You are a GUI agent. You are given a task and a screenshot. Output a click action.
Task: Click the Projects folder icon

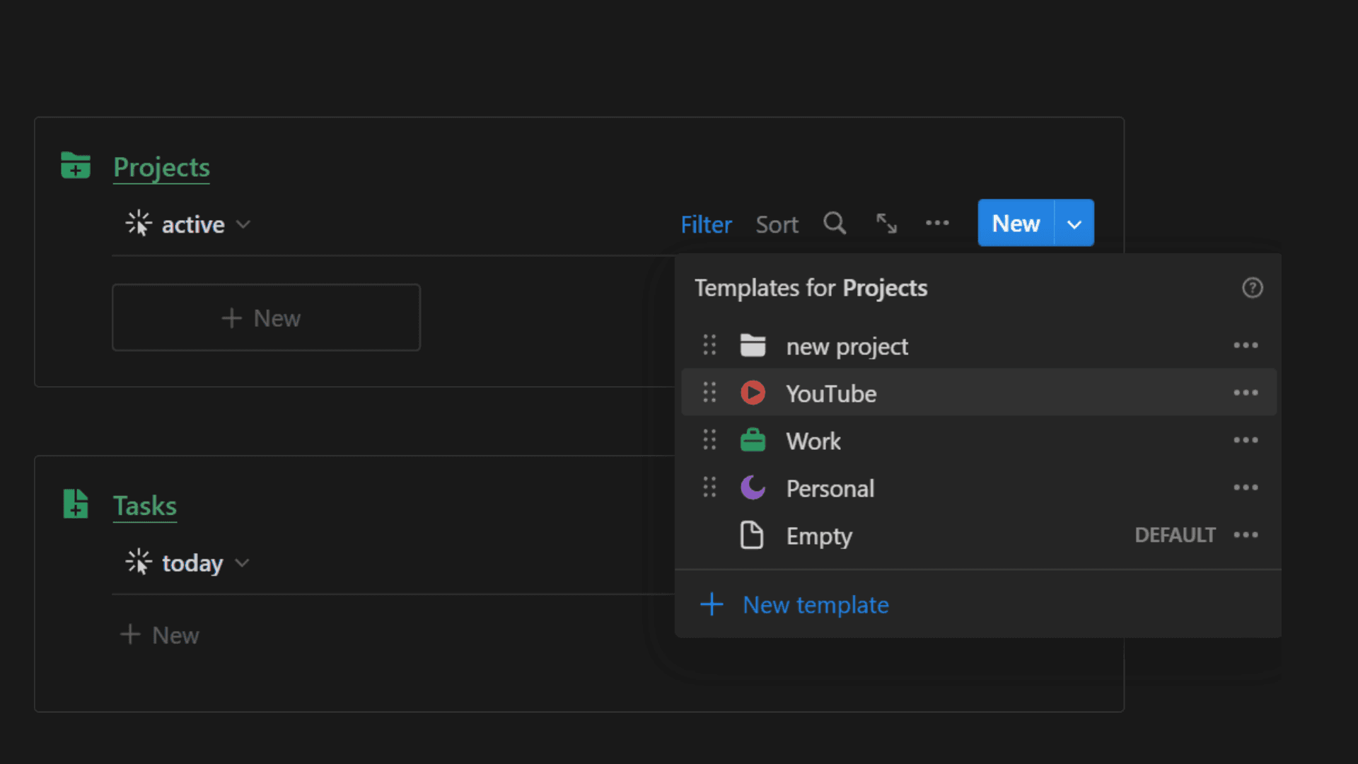click(76, 166)
